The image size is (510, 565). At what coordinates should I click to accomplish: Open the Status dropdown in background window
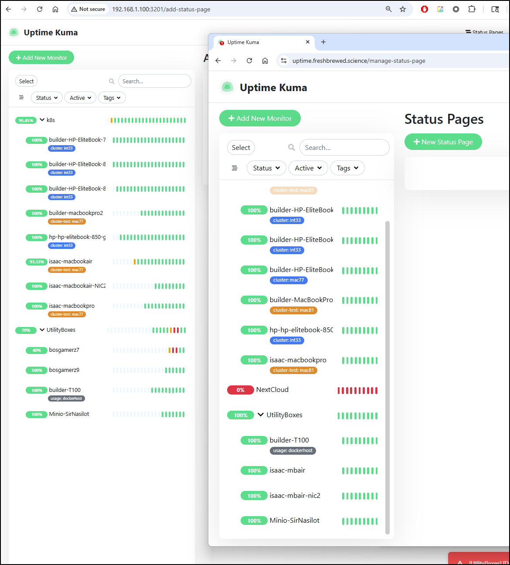pos(47,98)
